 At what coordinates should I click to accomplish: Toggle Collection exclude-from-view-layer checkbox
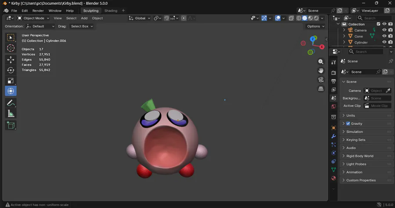(x=378, y=24)
